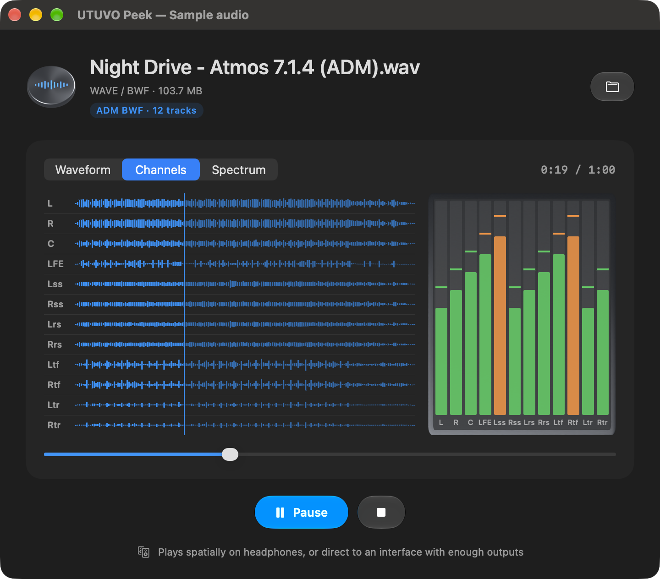Viewport: 660px width, 579px height.
Task: Click the LFE level meter bar
Action: click(485, 334)
